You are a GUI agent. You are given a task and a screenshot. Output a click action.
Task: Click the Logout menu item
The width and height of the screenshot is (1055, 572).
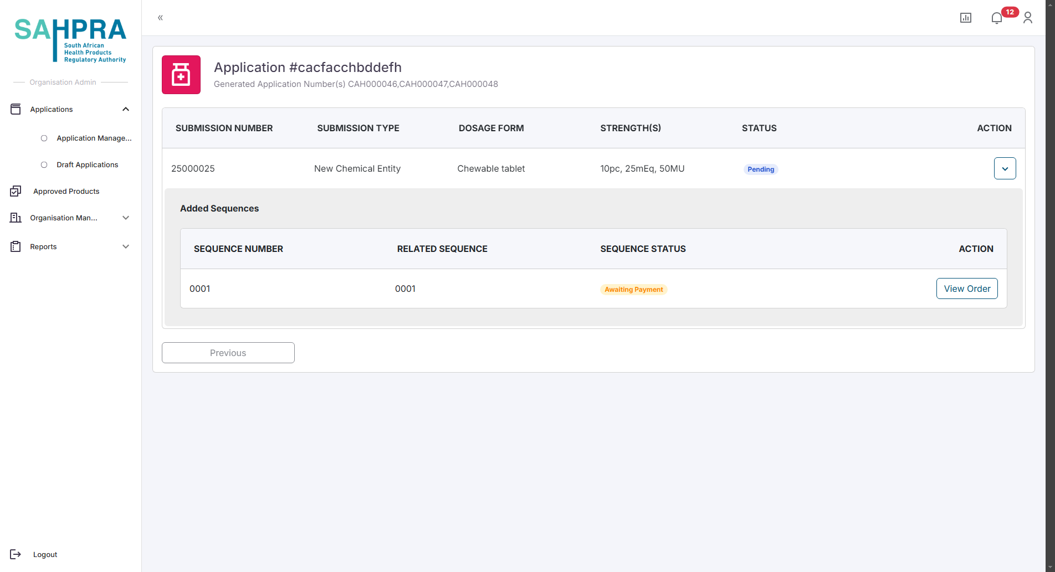pos(45,554)
